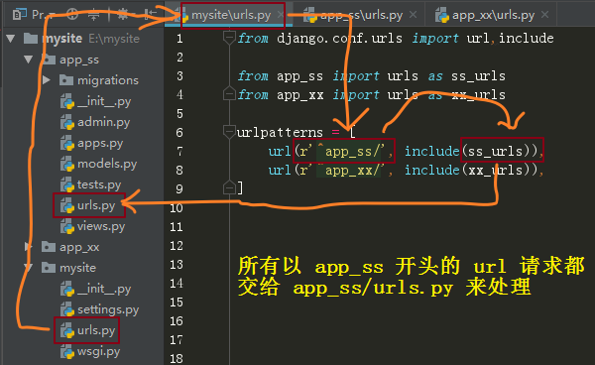Click fold end marker at line 9
Image resolution: width=595 pixels, height=365 pixels.
(229, 187)
